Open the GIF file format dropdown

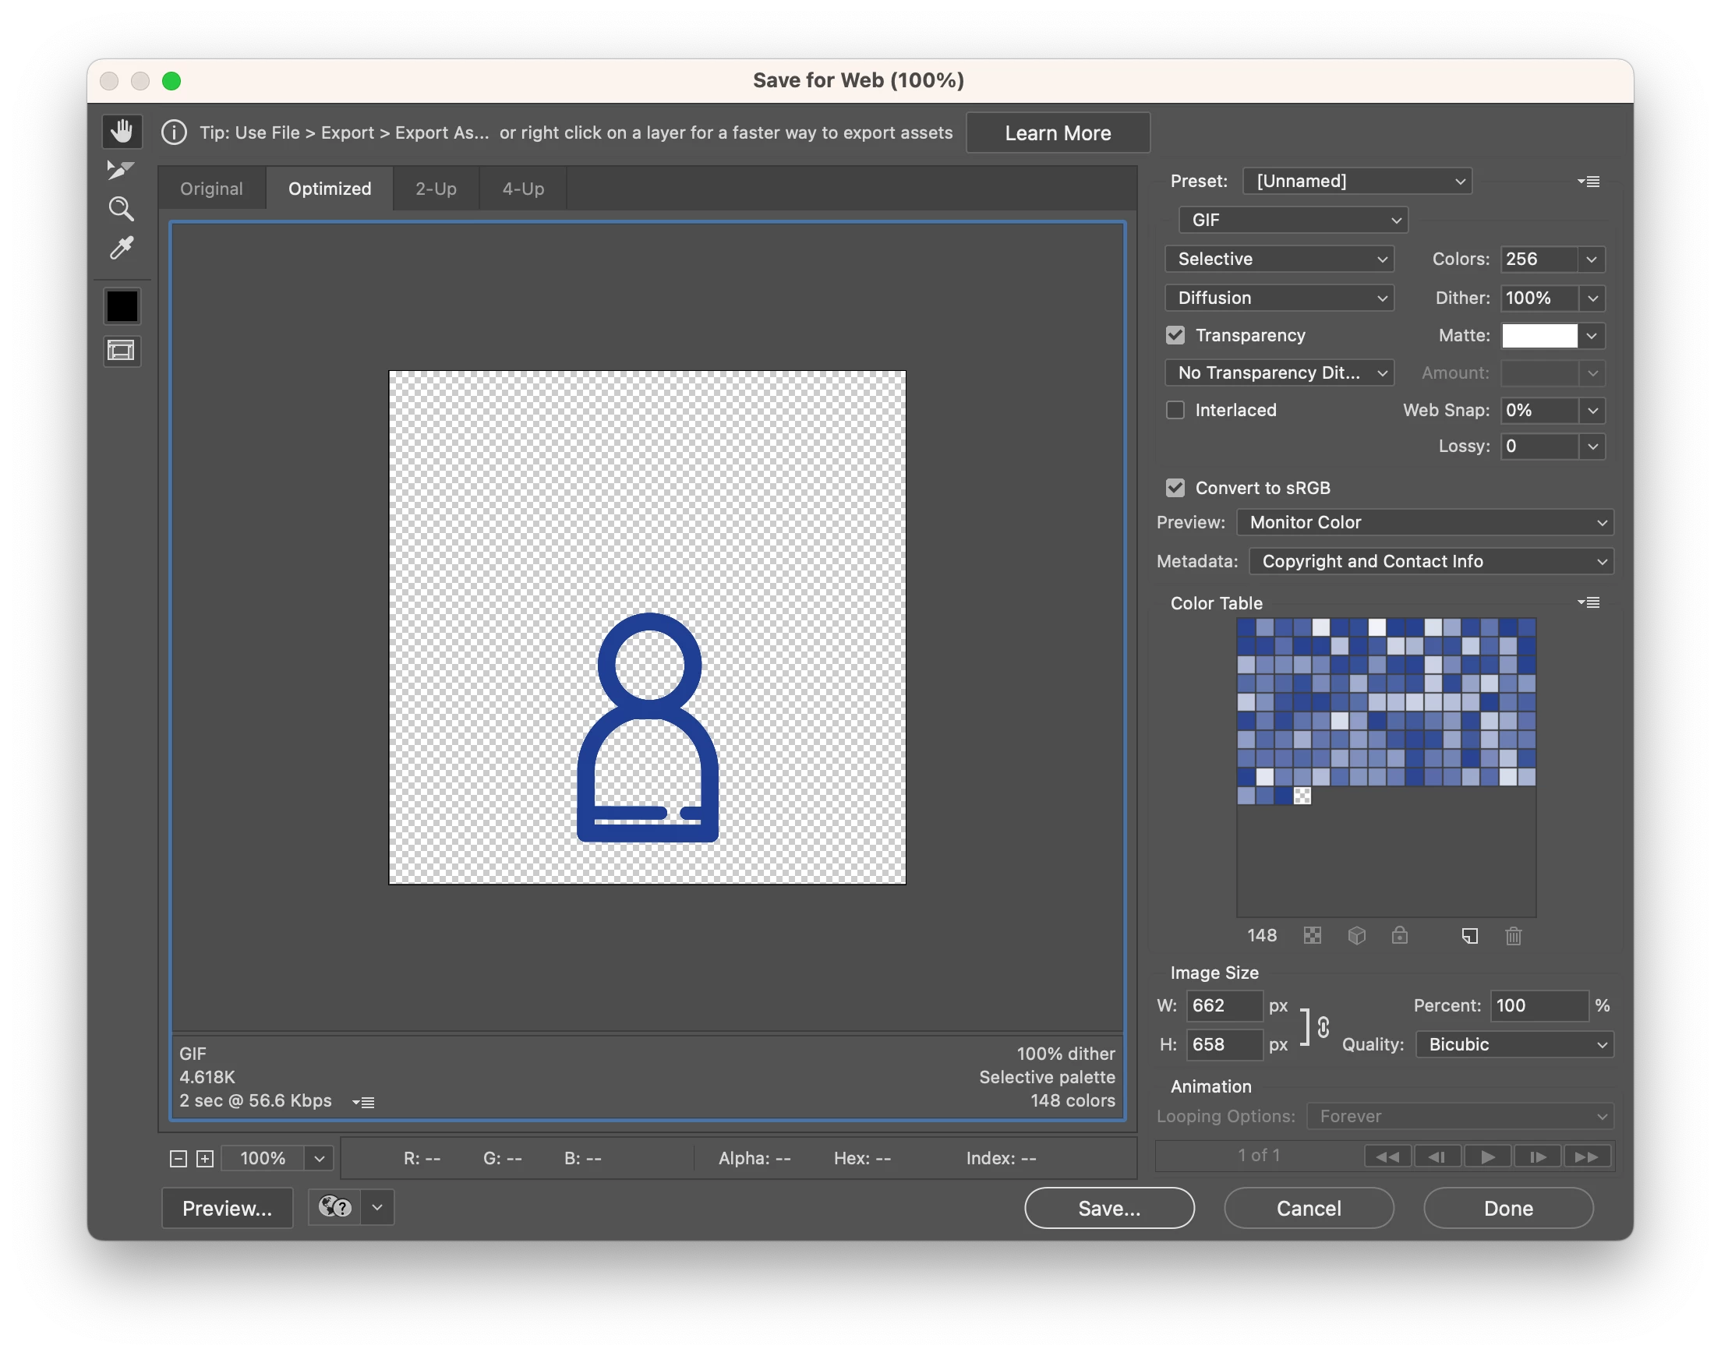pyautogui.click(x=1293, y=221)
